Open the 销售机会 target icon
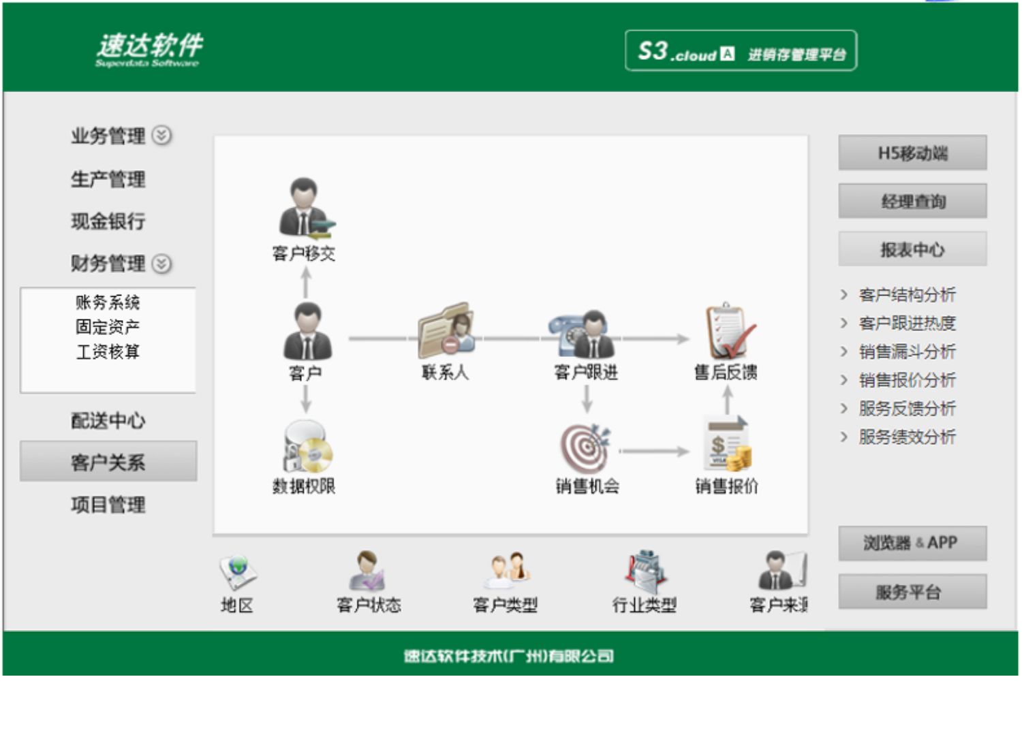Screen dimensions: 1022x741 click(585, 448)
